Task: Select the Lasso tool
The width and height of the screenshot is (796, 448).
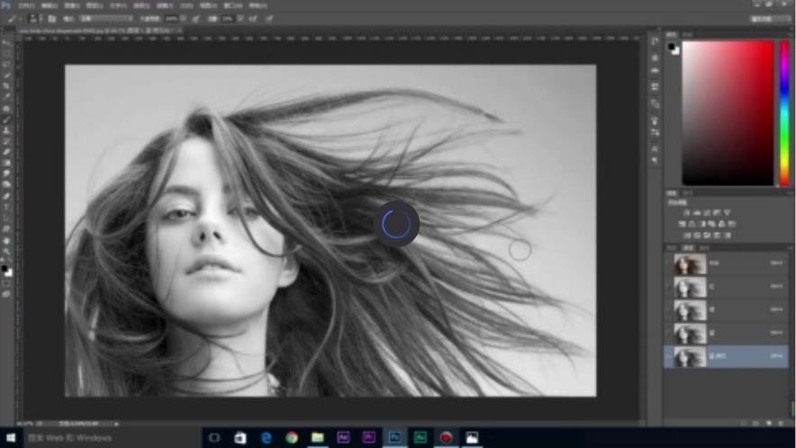Action: [7, 64]
